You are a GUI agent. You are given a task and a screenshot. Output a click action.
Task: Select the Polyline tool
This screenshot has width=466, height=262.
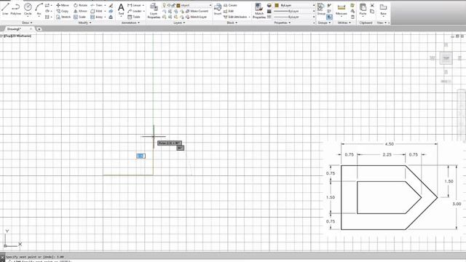tap(16, 9)
